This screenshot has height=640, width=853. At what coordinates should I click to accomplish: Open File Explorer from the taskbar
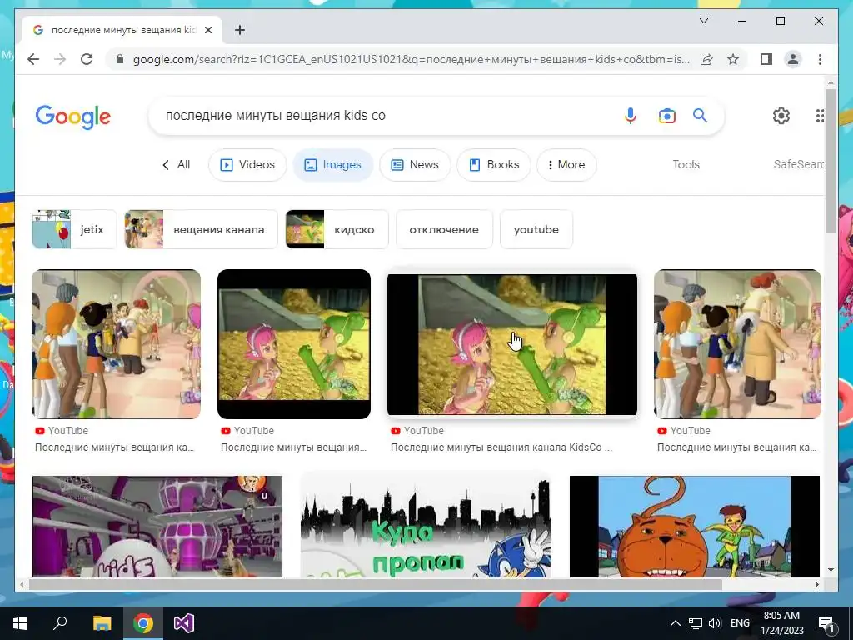(102, 623)
